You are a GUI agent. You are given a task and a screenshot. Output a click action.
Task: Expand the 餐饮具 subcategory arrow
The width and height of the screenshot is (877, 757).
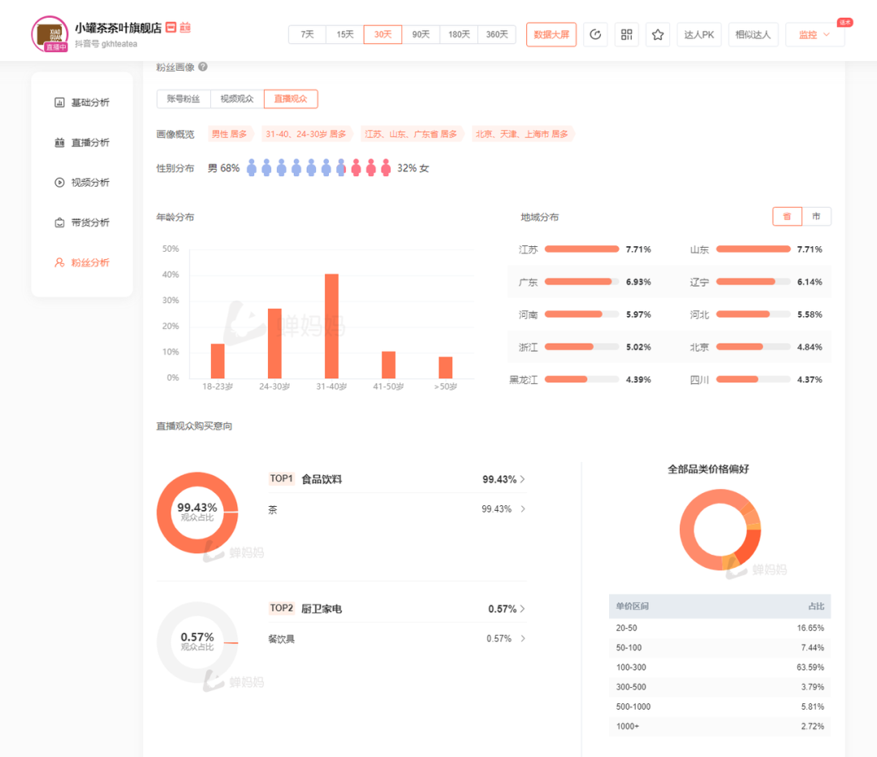(522, 638)
